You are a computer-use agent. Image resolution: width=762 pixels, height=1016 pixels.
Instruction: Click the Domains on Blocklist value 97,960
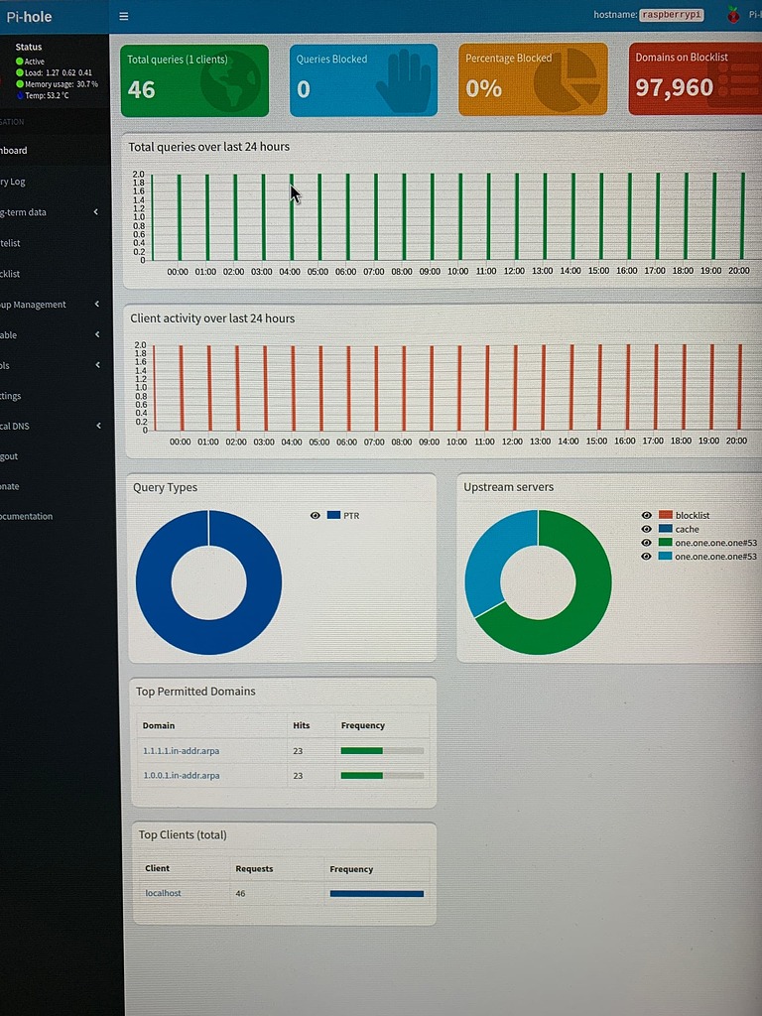[x=674, y=87]
